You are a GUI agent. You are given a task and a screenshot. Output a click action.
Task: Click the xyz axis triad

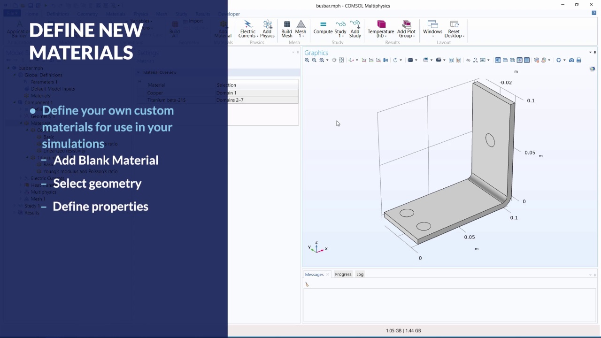pyautogui.click(x=318, y=247)
